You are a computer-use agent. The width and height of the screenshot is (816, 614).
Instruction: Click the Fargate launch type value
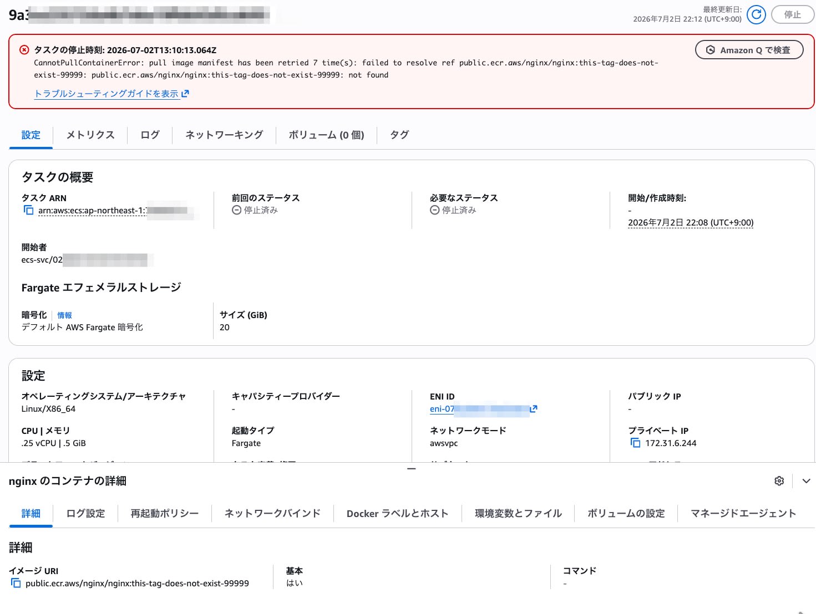[x=246, y=443]
